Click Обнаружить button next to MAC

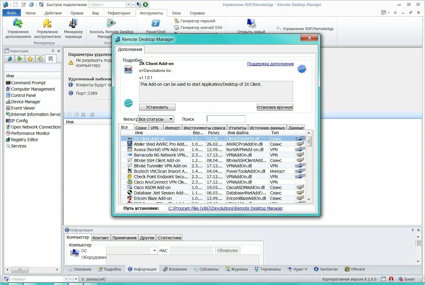coord(228,250)
